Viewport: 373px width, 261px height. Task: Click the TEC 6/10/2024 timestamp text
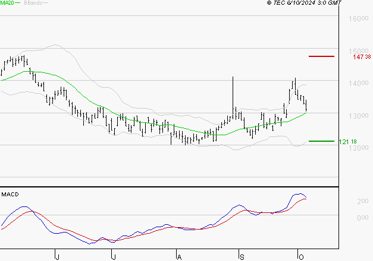coord(304,3)
